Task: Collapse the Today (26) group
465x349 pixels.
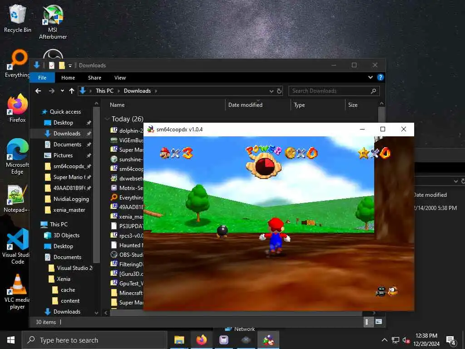Action: click(107, 119)
